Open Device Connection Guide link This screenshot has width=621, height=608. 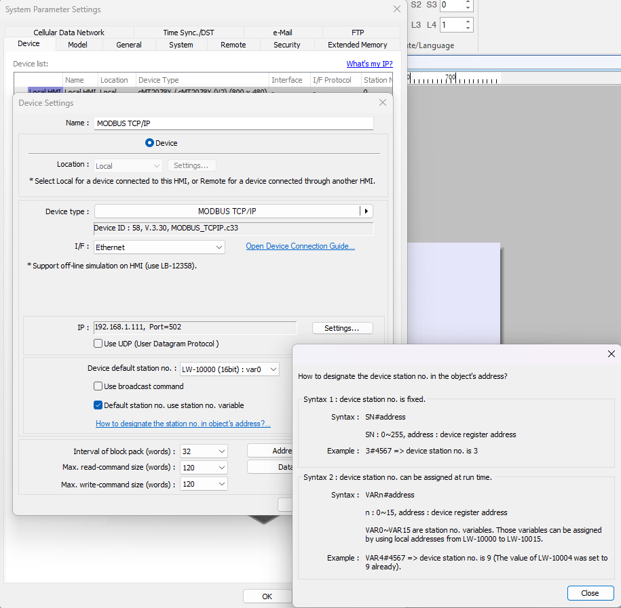tap(300, 246)
